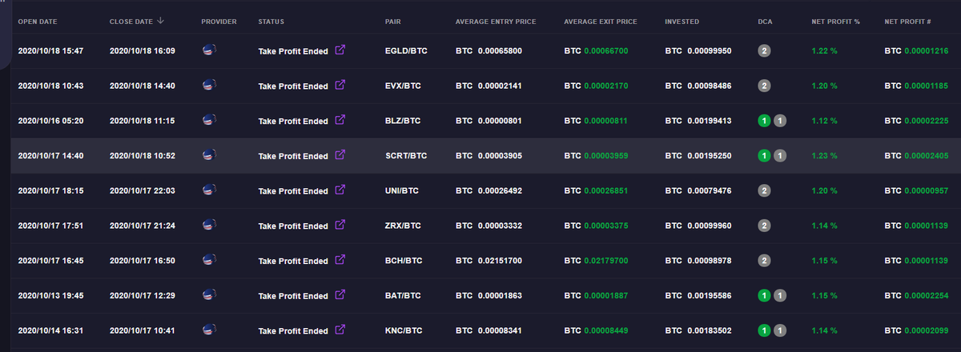Screen dimensions: 961x352
Task: Click open date 2020/10/14 16:31
Action: 50,331
